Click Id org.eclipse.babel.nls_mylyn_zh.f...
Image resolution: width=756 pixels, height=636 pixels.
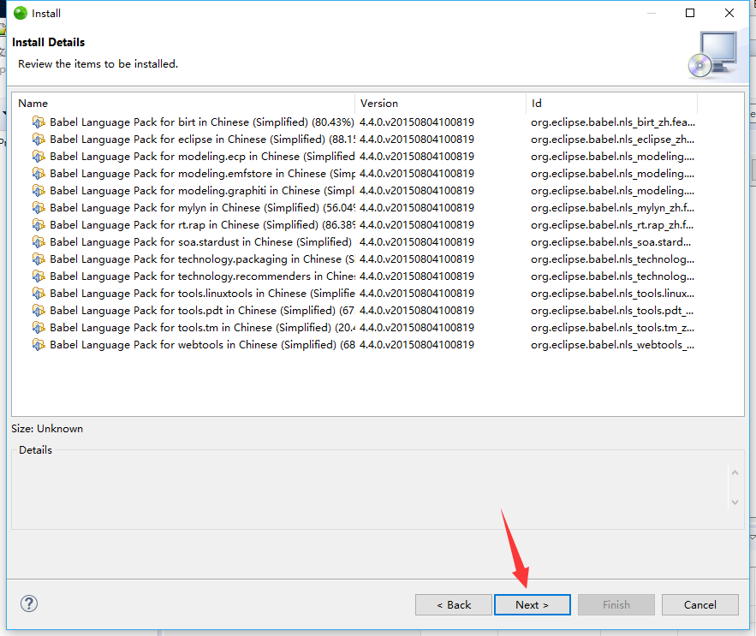point(612,208)
